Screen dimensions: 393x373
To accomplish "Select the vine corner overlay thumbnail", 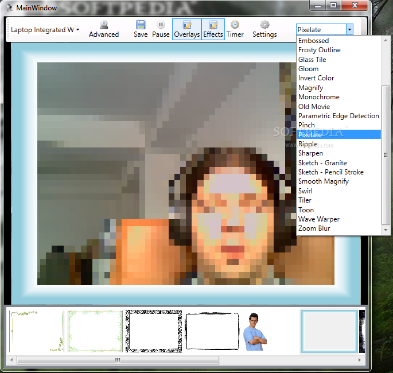I will [37, 331].
